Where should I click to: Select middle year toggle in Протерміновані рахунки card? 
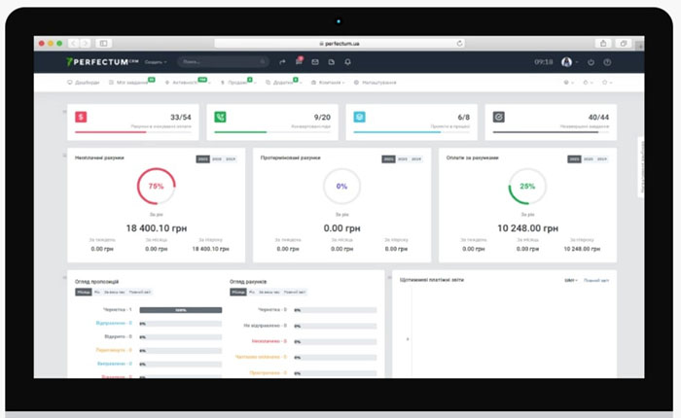(x=402, y=158)
